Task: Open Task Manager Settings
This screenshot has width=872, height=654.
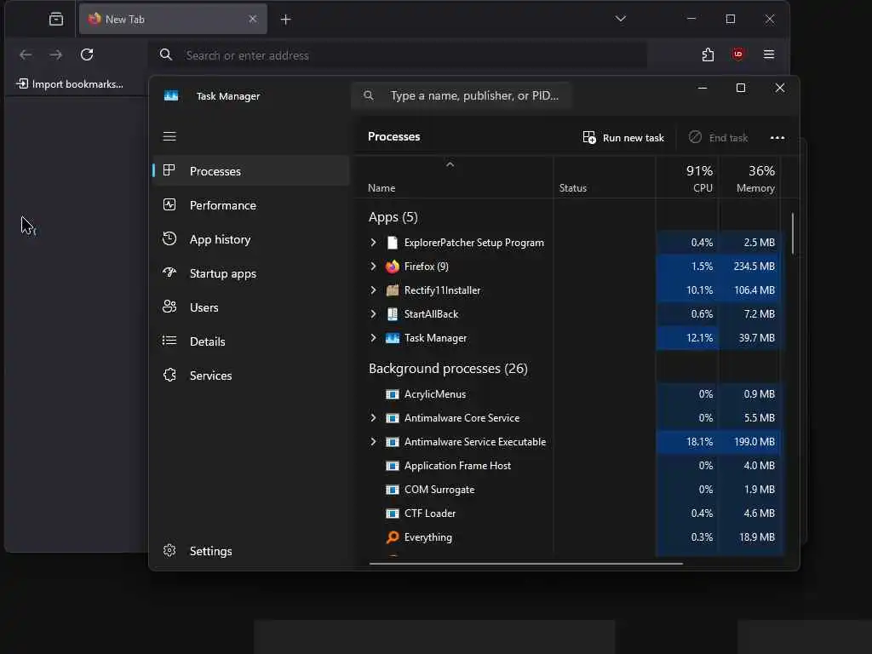Action: pyautogui.click(x=251, y=551)
